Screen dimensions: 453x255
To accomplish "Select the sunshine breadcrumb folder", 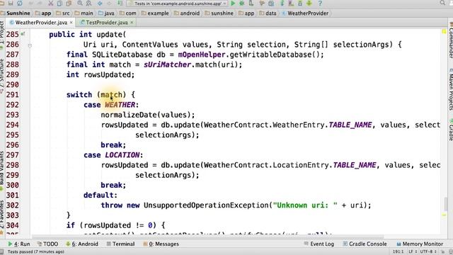I will pos(219,13).
